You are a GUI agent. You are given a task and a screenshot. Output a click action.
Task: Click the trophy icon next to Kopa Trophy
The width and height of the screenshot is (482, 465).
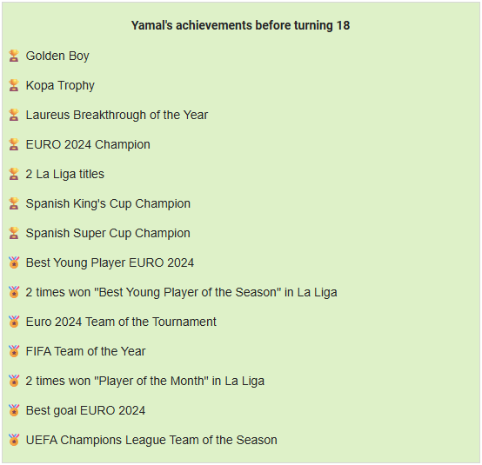(x=14, y=85)
